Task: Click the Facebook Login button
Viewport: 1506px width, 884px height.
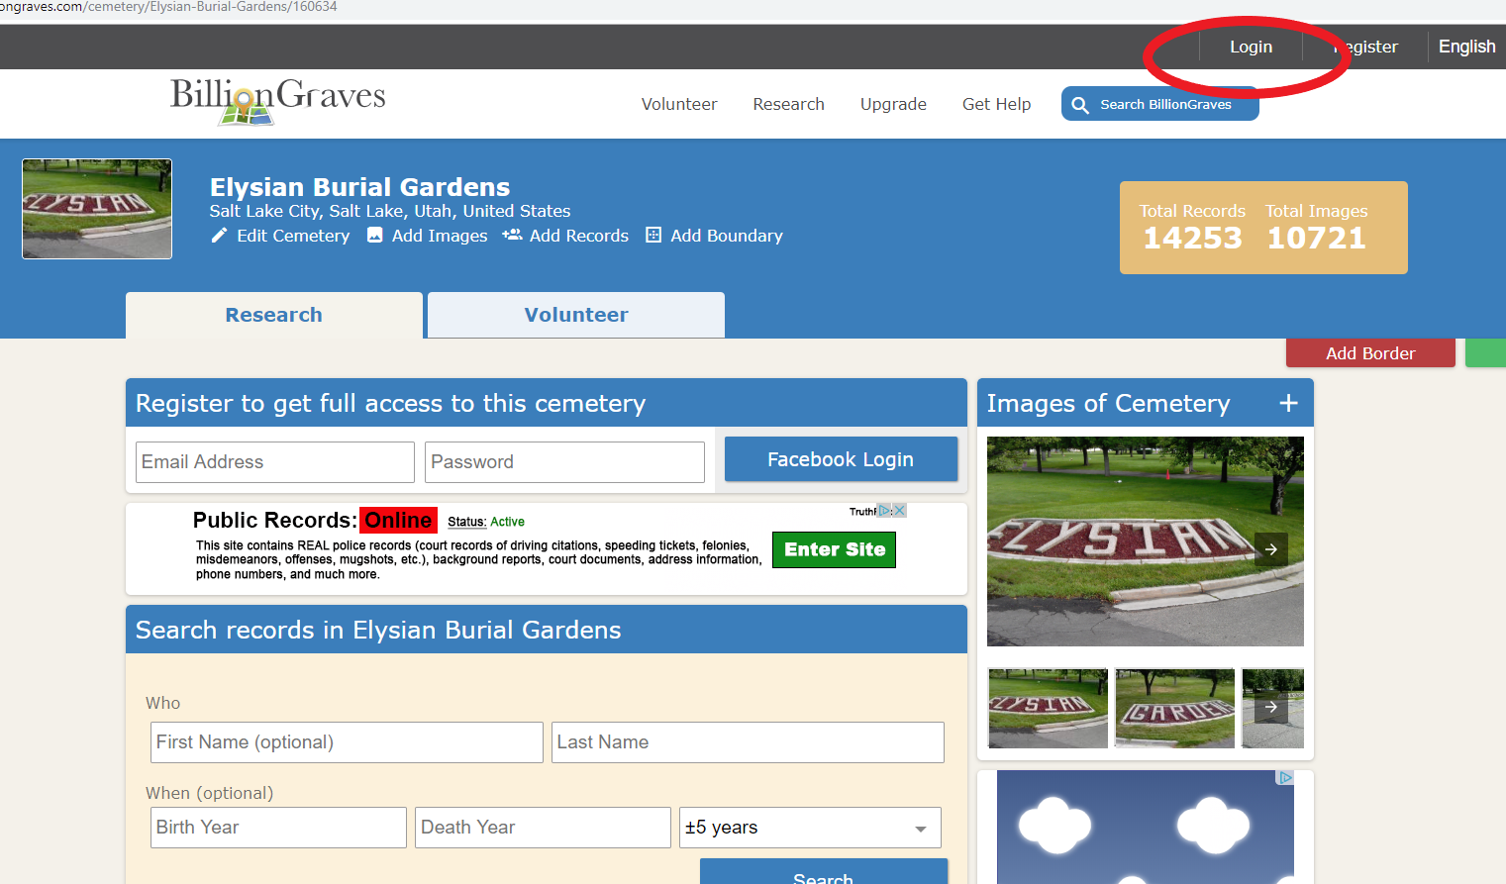Action: (841, 459)
